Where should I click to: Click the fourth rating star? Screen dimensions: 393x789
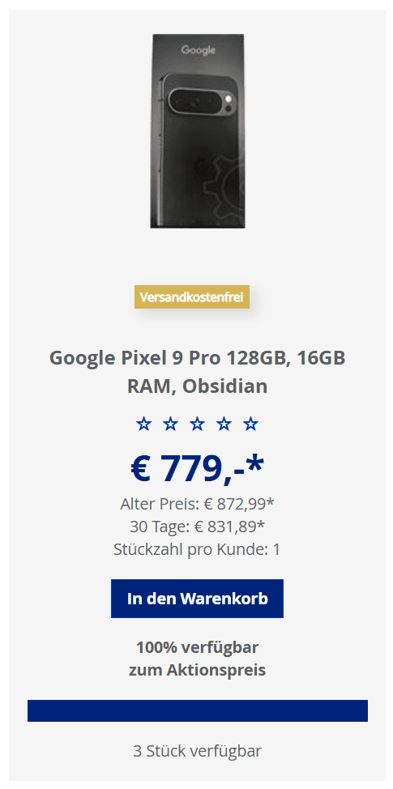(224, 424)
